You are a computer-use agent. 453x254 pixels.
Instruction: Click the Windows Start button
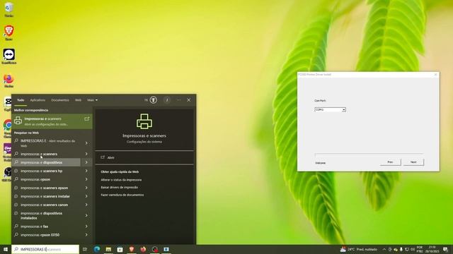tap(6, 249)
